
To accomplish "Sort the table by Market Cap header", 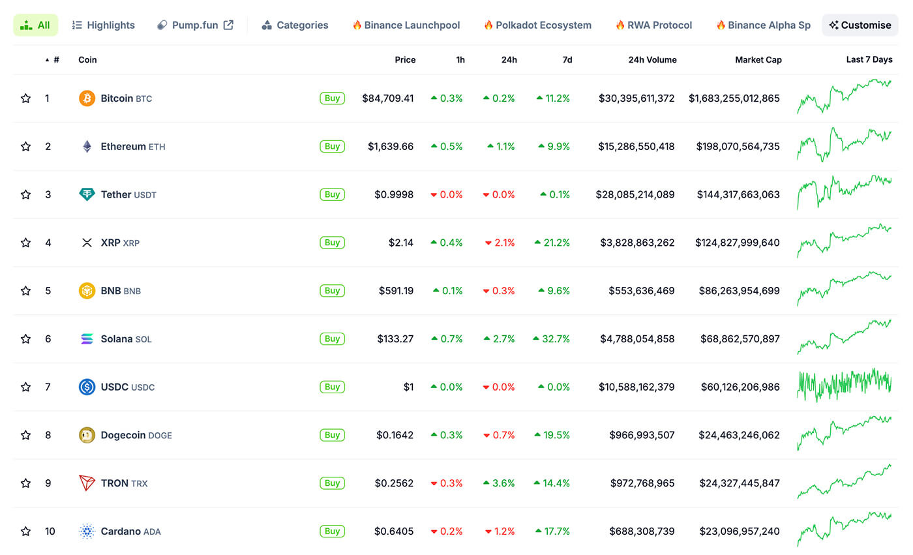I will [758, 60].
